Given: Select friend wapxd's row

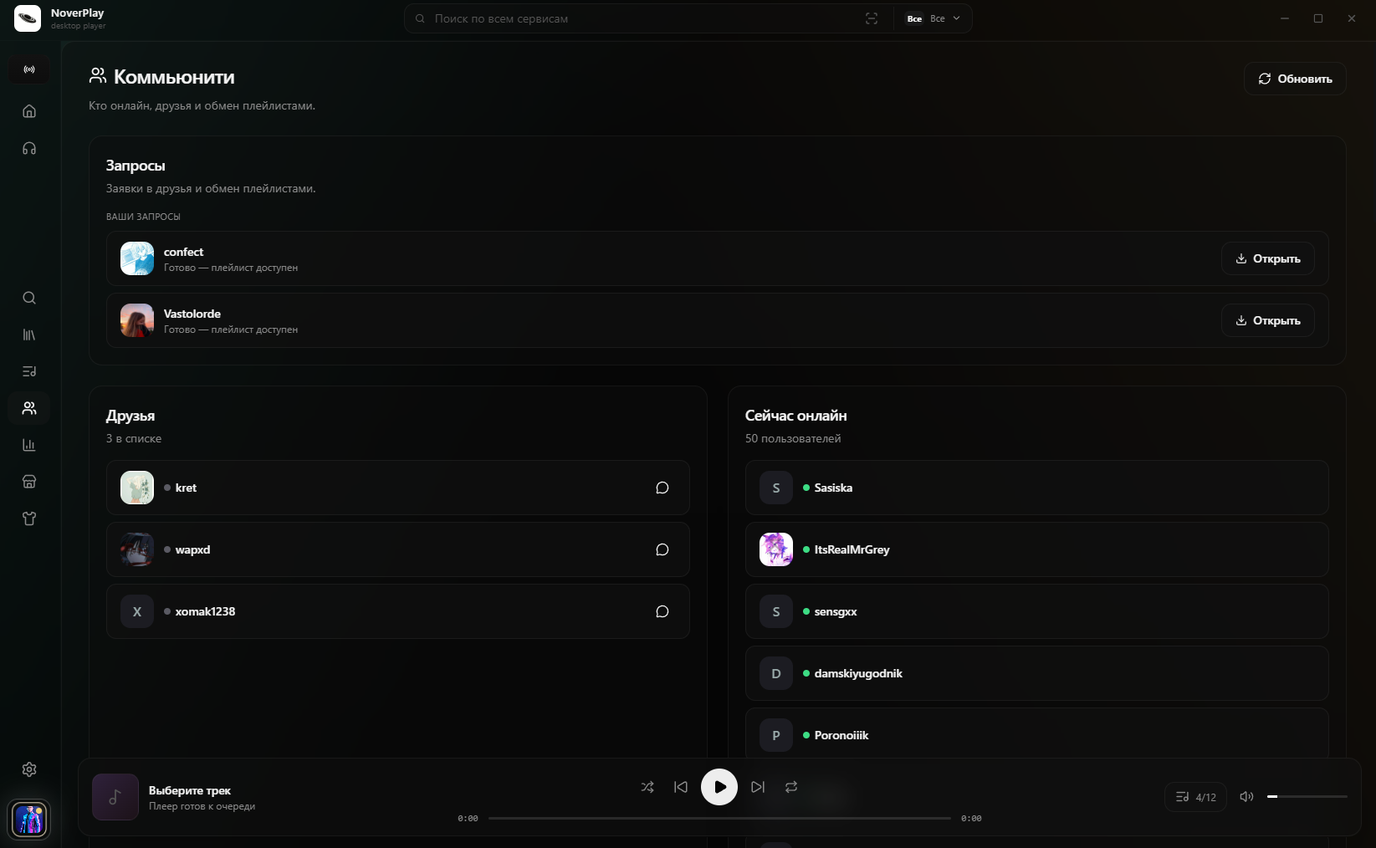Looking at the screenshot, I should [x=398, y=549].
